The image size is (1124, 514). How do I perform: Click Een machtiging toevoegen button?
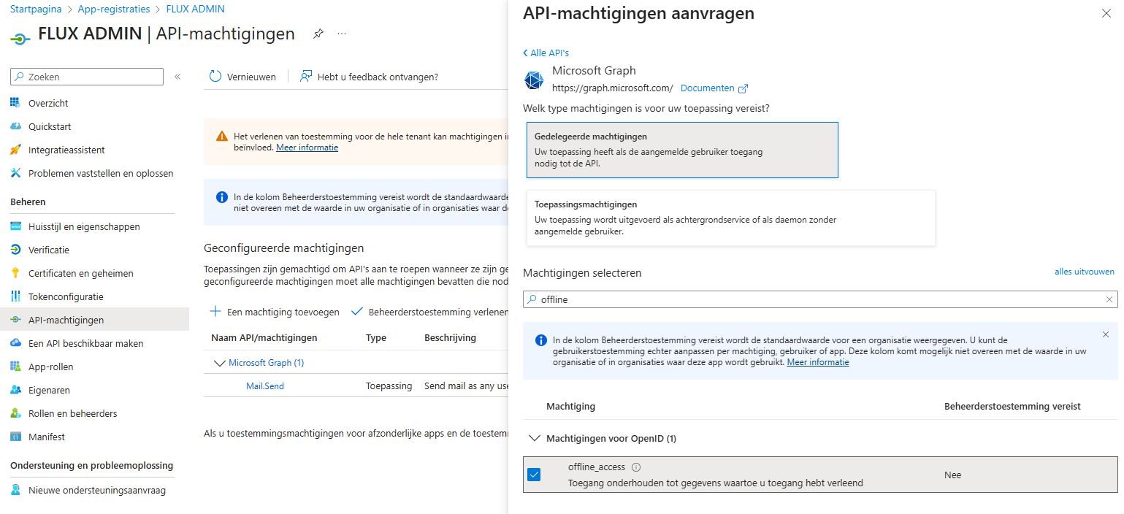click(x=275, y=312)
